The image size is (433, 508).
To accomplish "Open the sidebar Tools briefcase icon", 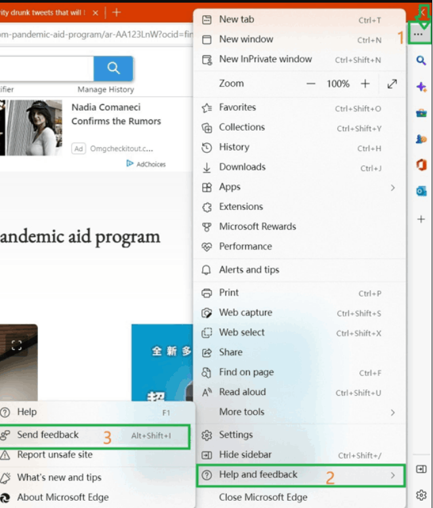I will tap(421, 114).
